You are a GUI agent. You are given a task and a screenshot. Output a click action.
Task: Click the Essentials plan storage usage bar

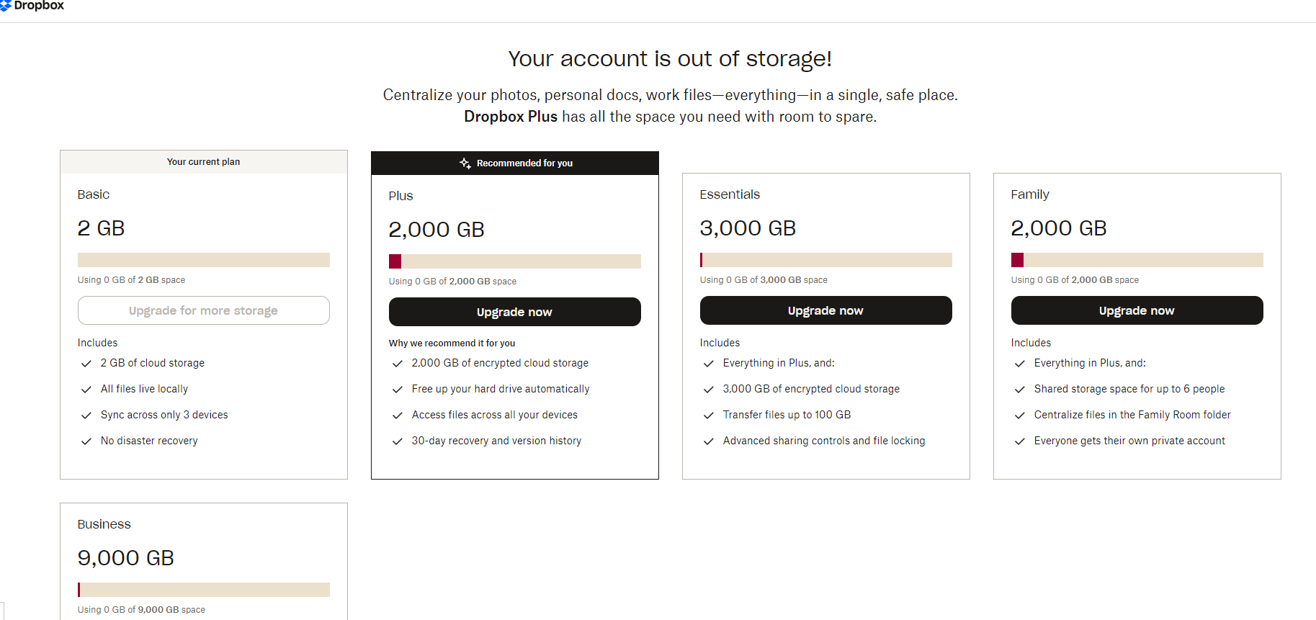(x=825, y=260)
